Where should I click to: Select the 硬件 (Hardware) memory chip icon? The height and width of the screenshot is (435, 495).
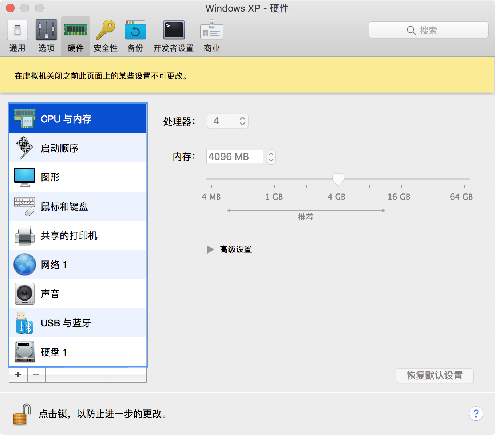click(75, 36)
